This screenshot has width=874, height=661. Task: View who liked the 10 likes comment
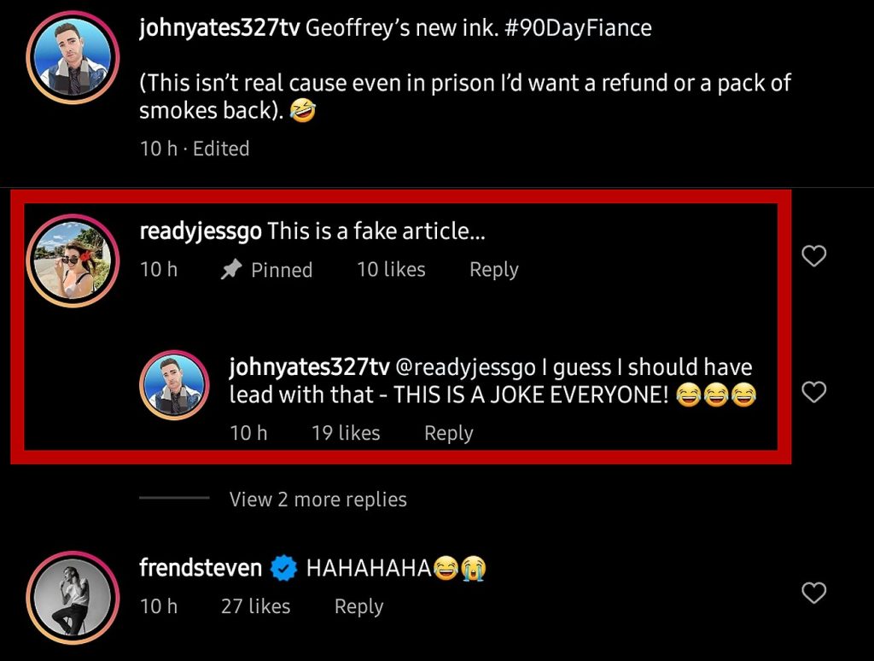[x=390, y=270]
